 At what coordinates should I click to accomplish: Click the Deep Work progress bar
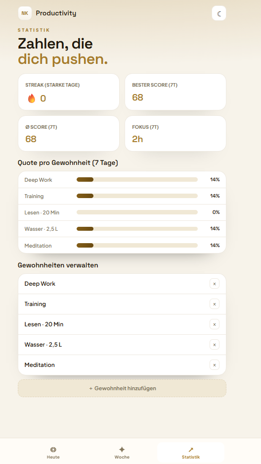pos(137,180)
